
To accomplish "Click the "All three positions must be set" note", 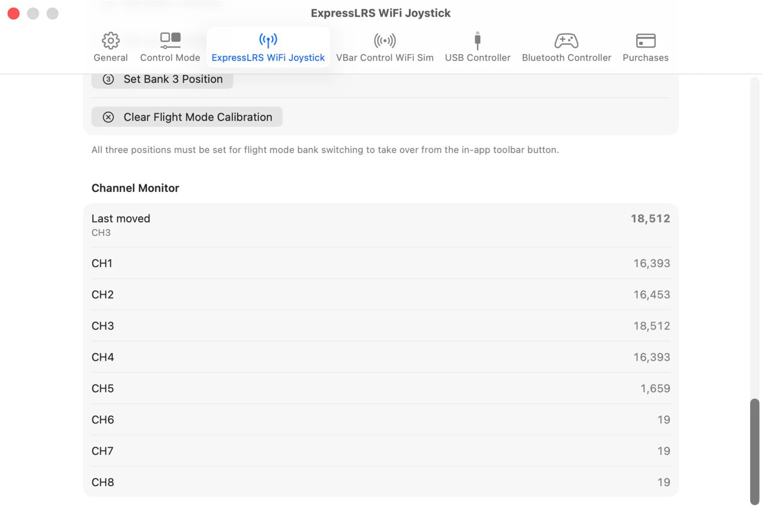I will [325, 150].
